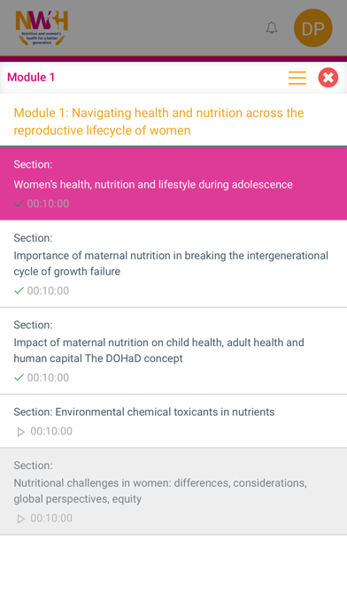Open the notifications bell

(272, 28)
